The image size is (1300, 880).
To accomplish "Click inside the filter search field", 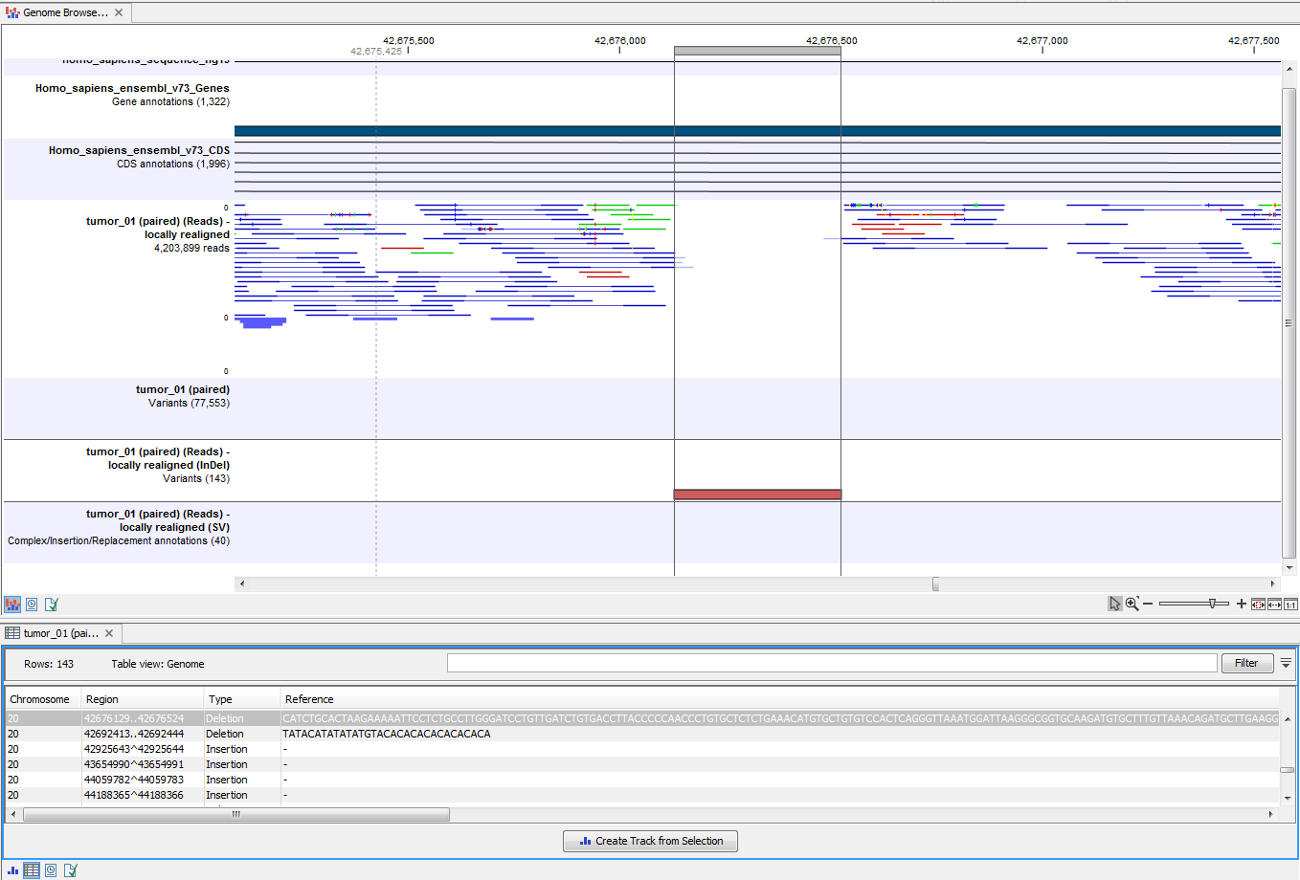I will [x=831, y=662].
